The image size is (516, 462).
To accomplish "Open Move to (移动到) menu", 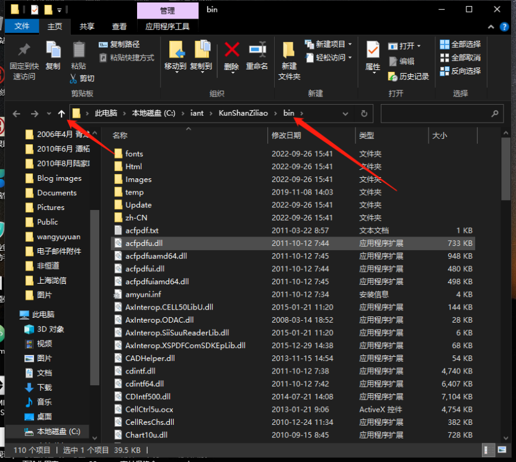I will (176, 56).
